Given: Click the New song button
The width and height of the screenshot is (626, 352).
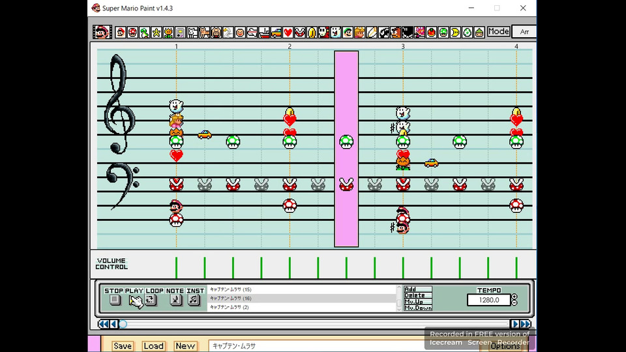Looking at the screenshot, I should (x=185, y=346).
